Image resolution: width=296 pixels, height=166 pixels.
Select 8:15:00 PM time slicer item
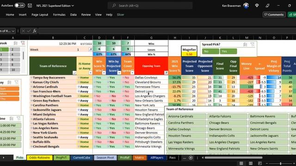(10, 138)
